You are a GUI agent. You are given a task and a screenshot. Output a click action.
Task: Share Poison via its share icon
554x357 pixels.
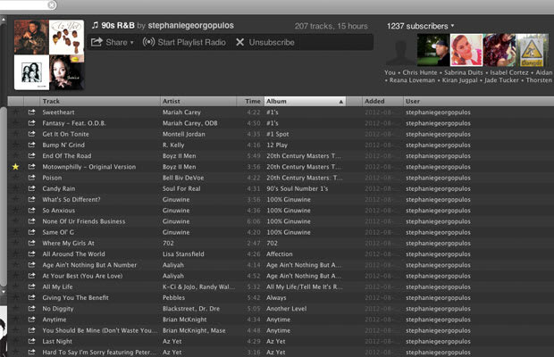click(32, 178)
